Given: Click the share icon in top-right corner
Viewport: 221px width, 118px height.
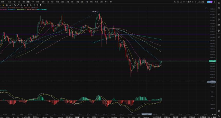Looking at the screenshot, I should 214,2.
